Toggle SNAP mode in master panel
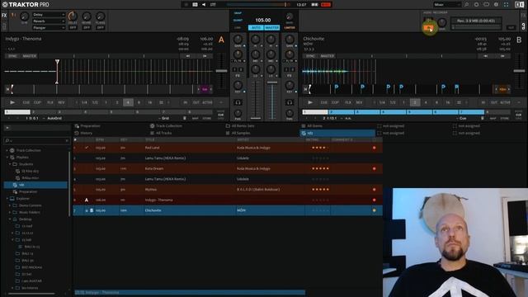The height and width of the screenshot is (297, 528). click(238, 13)
